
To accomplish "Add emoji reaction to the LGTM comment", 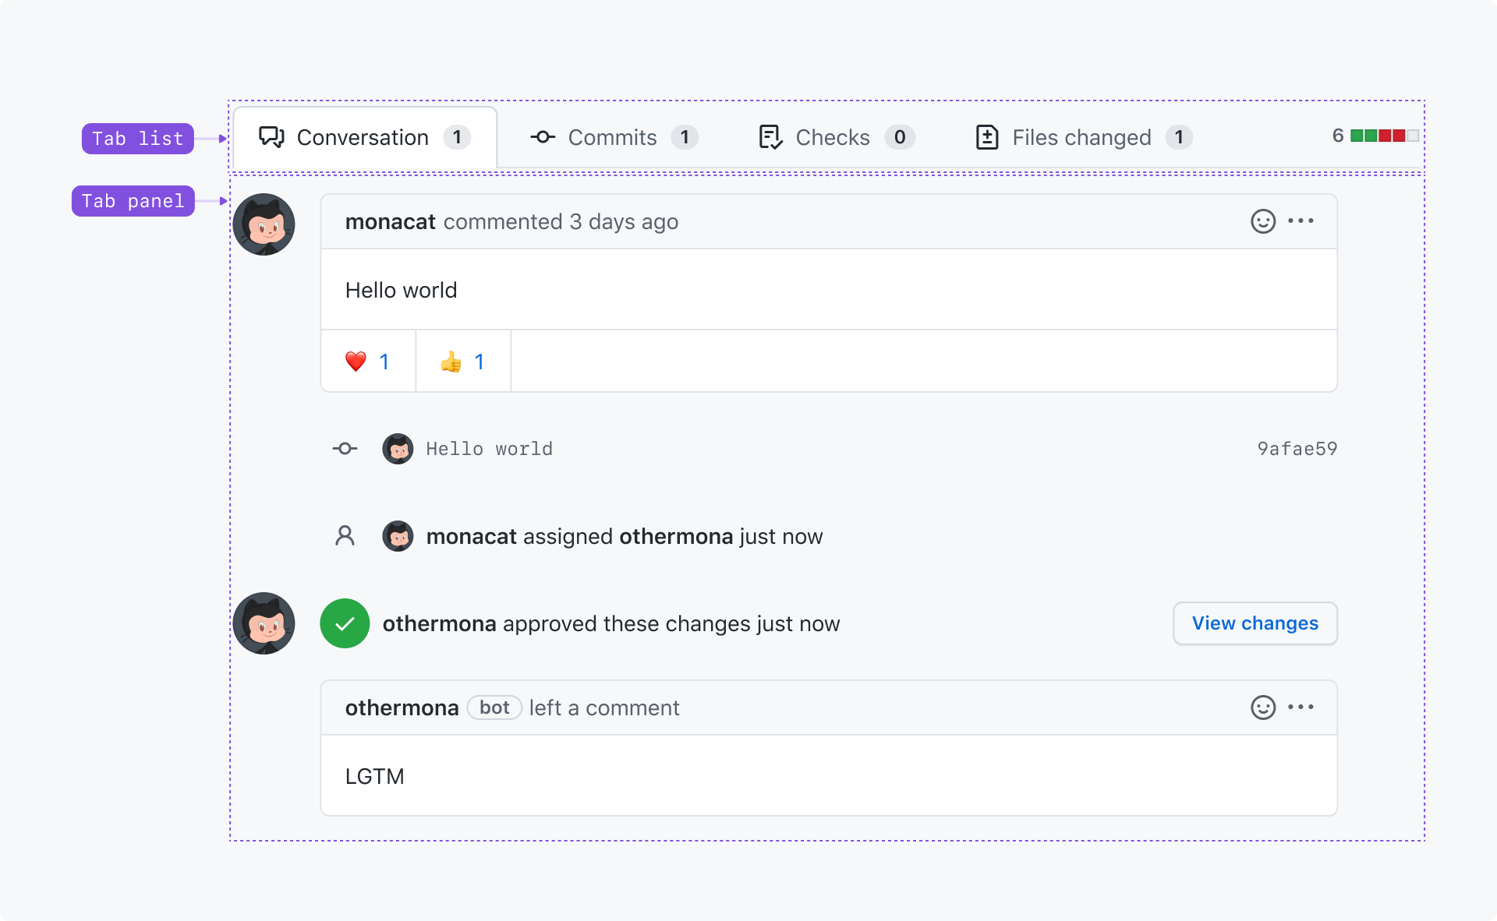I will coord(1263,708).
